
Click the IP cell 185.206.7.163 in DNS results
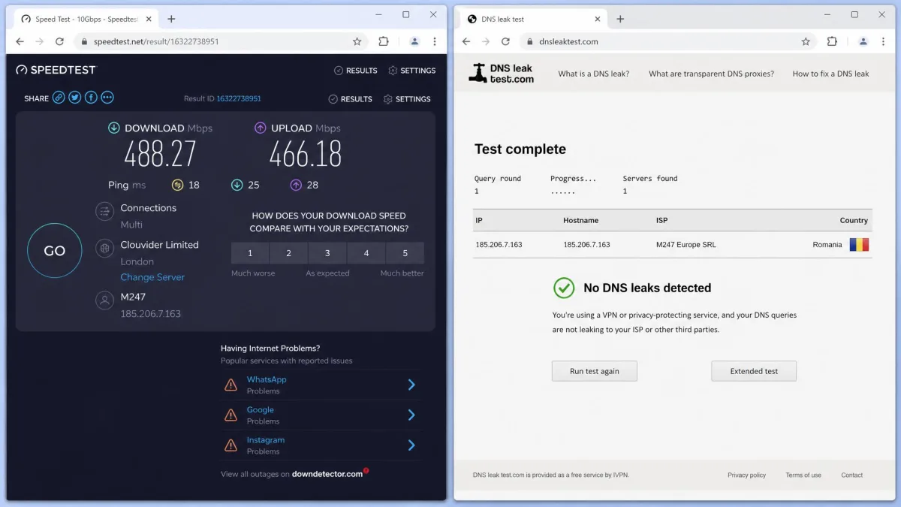pos(499,245)
